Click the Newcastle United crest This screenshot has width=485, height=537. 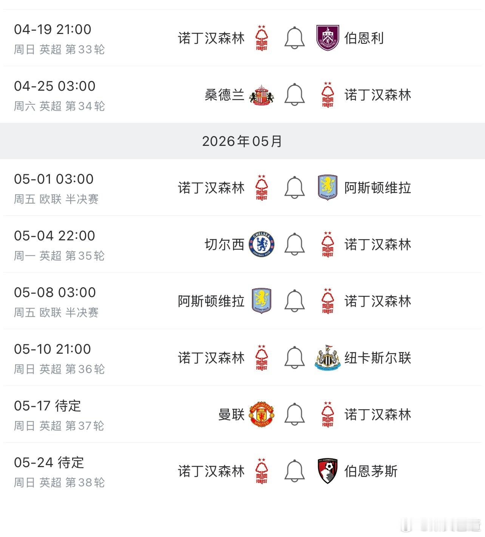[327, 357]
